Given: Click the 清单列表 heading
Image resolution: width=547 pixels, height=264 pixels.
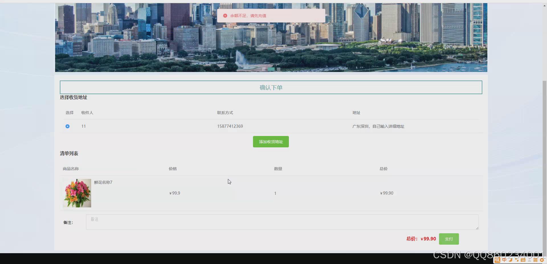Looking at the screenshot, I should [x=69, y=154].
